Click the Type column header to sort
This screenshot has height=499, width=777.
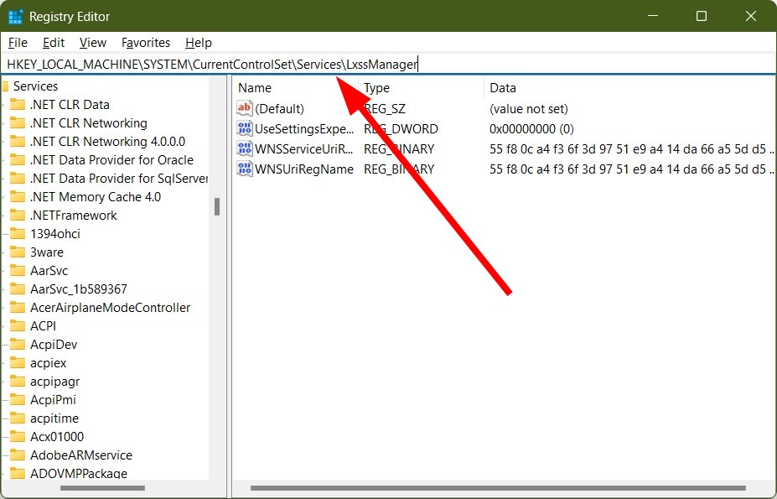[377, 87]
